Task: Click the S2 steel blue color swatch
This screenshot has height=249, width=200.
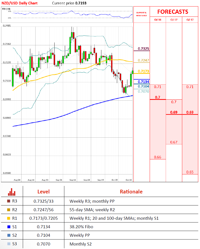Action: click(x=9, y=235)
